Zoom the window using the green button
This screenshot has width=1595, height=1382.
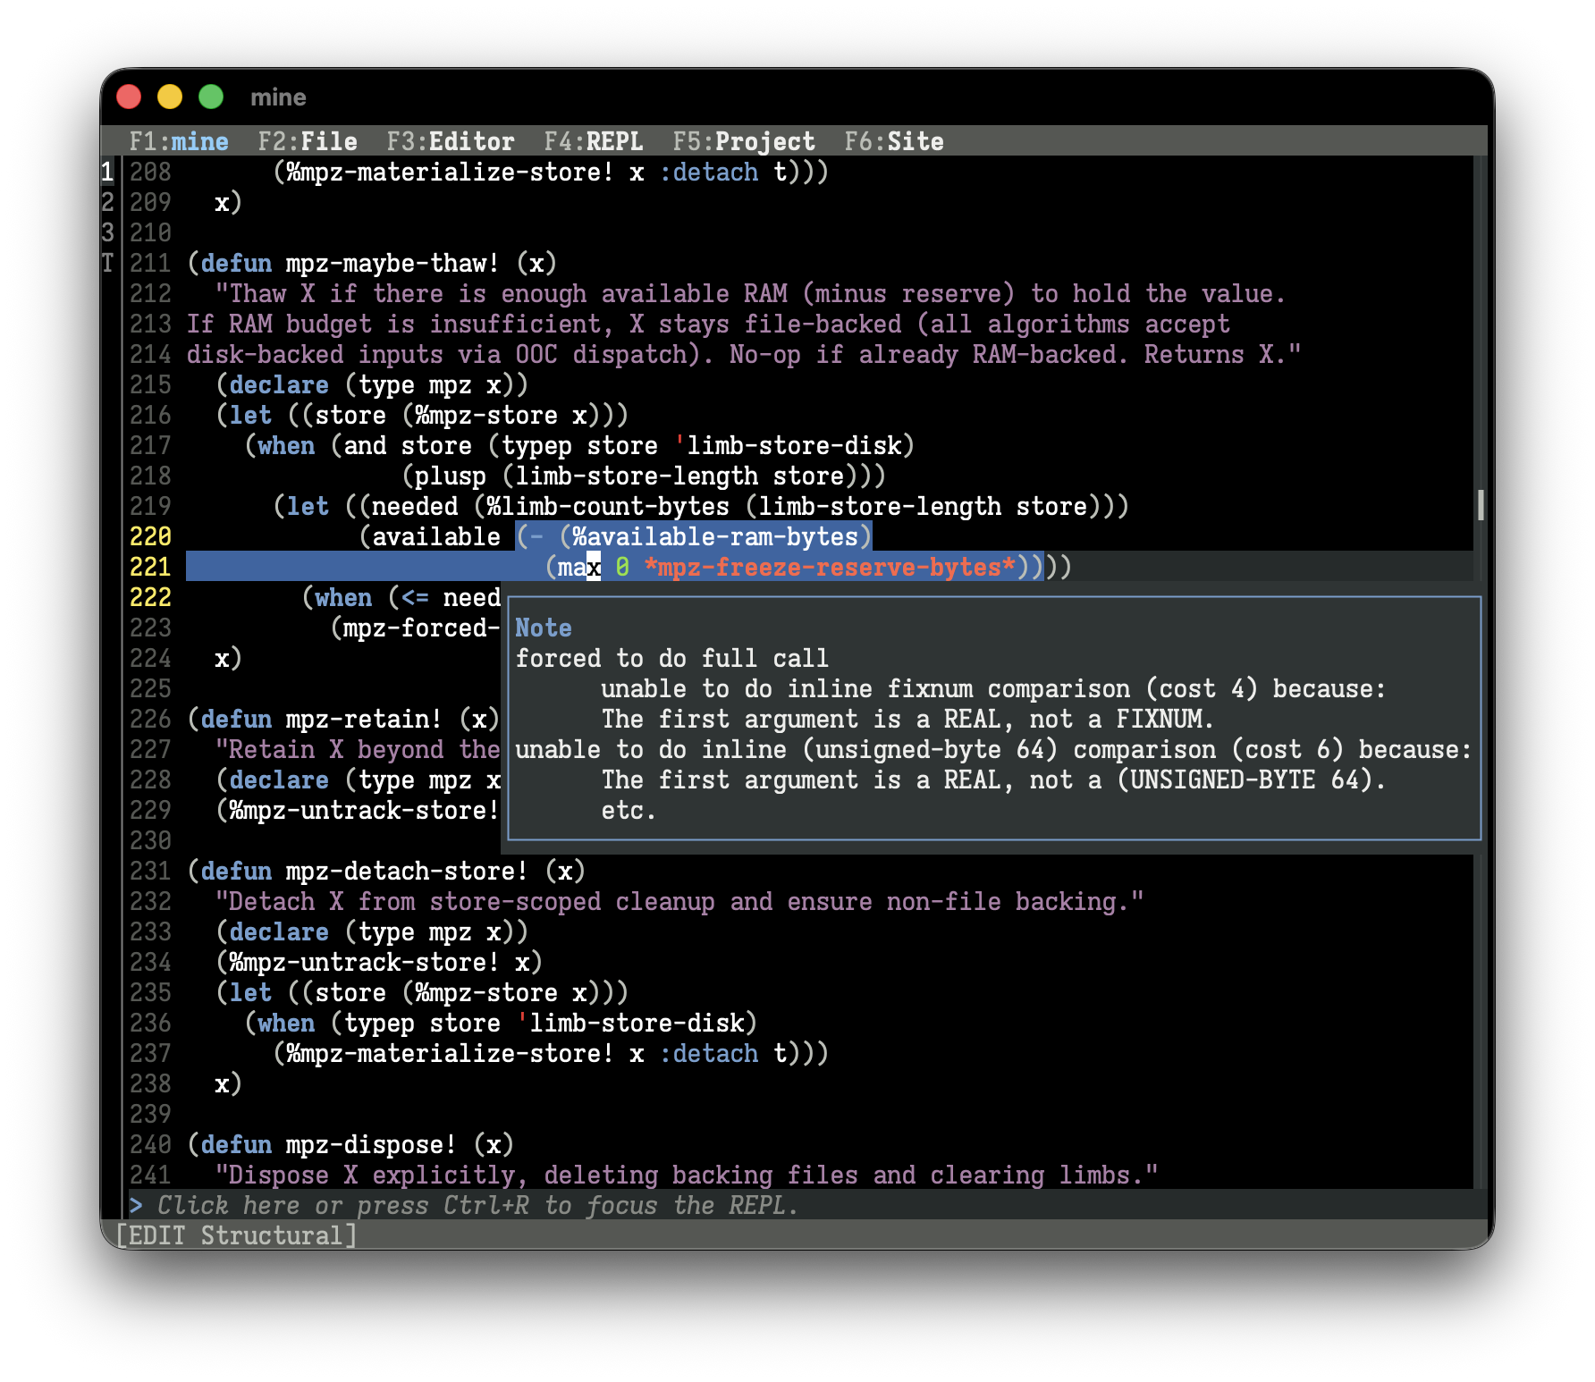tap(211, 97)
